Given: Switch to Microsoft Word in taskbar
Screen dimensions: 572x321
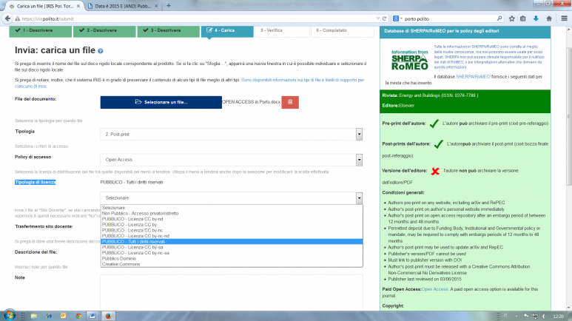Looking at the screenshot, I should (92, 316).
